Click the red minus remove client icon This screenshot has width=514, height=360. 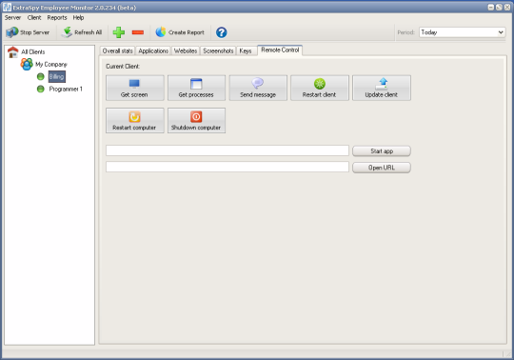138,32
